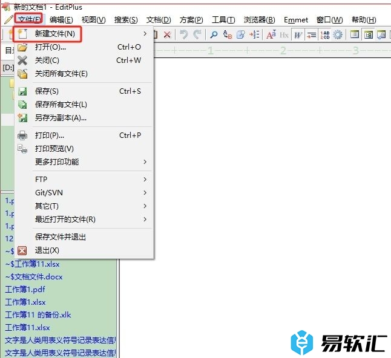Click the folder icon beside 打开(O)

point(22,47)
